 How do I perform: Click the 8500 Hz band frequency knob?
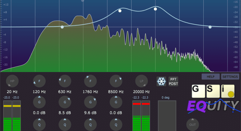click(116, 81)
